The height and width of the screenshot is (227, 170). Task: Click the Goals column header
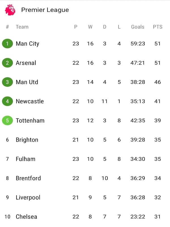click(138, 27)
